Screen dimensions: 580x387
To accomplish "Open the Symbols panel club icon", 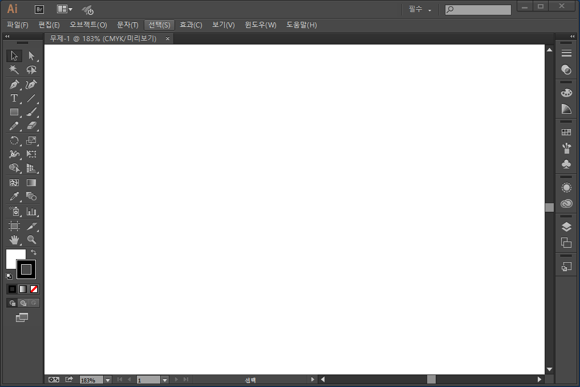I will (566, 164).
